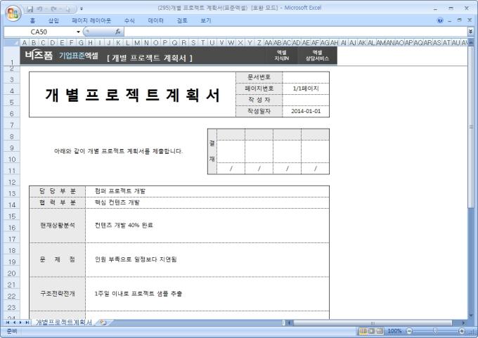Select the 개별프로젝트계획서 sheet tab
The image size is (478, 338).
coord(64,322)
